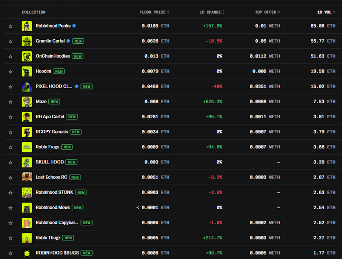The image size is (342, 259).
Task: Sort by Top Offer column
Action: 268,12
